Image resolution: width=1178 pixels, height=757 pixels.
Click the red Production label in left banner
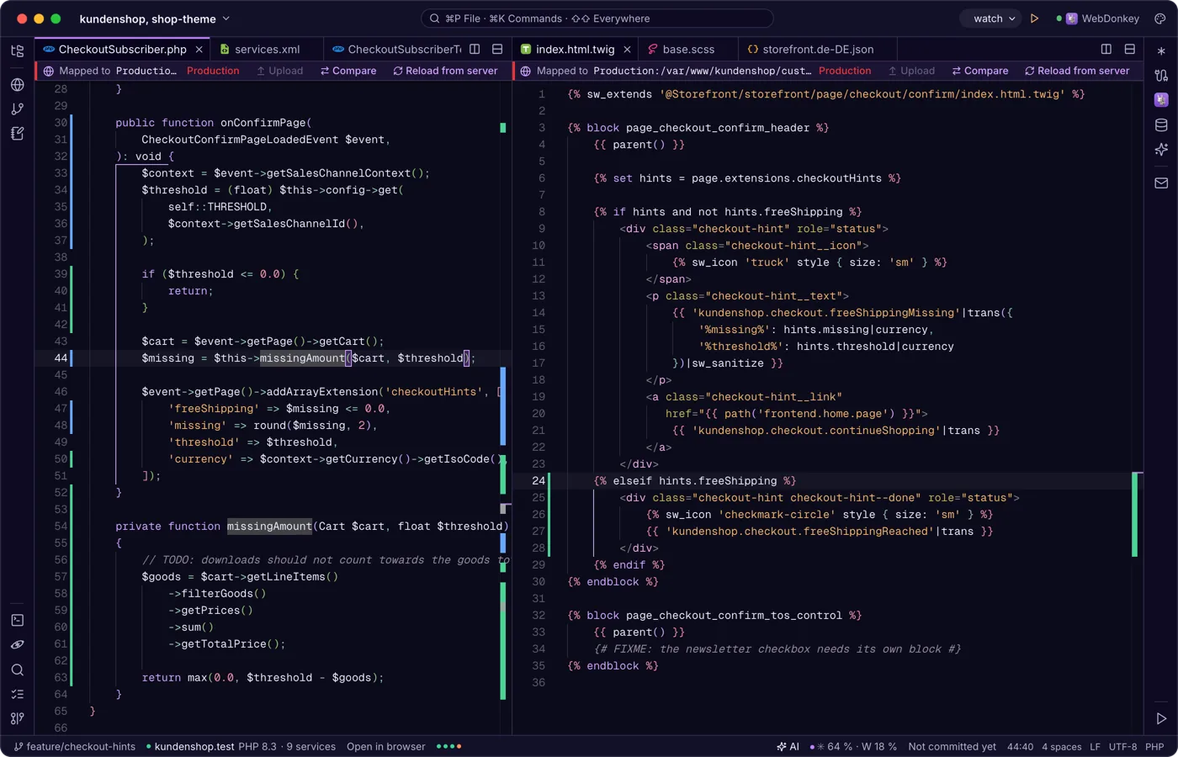pyautogui.click(x=213, y=71)
